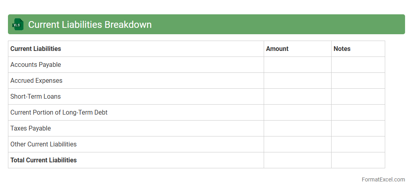Image resolution: width=413 pixels, height=191 pixels.
Task: Select the Notes column header
Action: pyautogui.click(x=342, y=49)
